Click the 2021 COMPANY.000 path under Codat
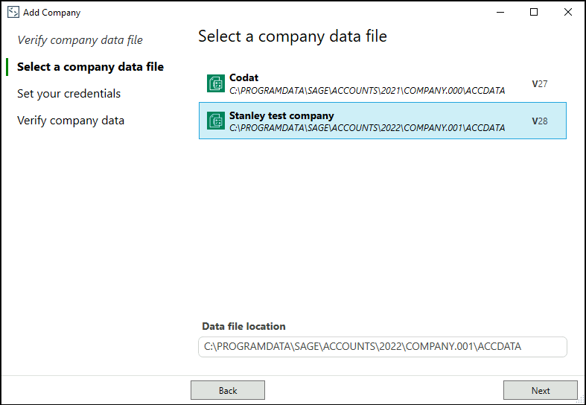This screenshot has width=586, height=405. click(366, 91)
